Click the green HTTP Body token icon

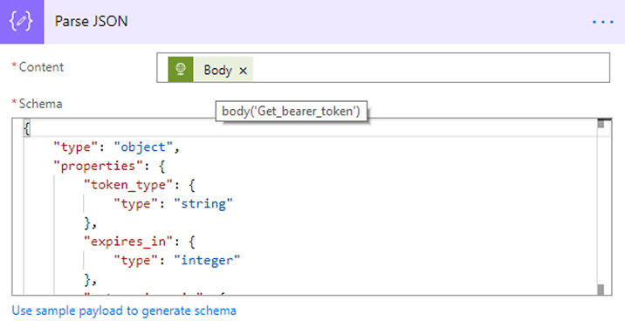(181, 69)
